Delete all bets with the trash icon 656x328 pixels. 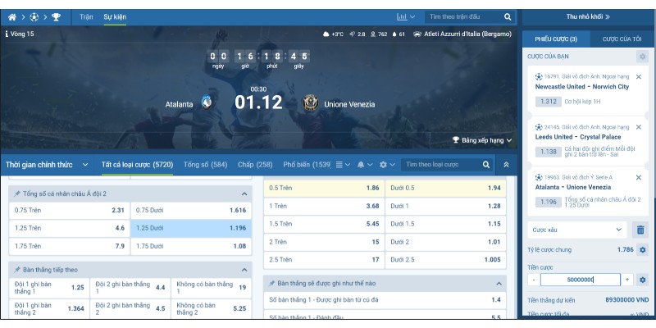click(641, 230)
